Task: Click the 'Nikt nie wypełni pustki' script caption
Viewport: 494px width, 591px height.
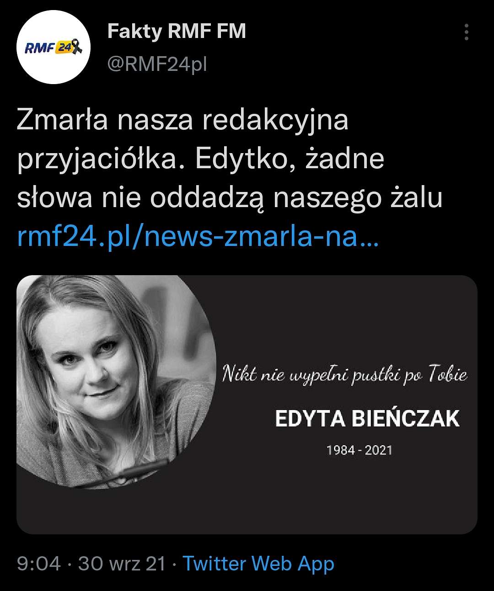Action: [x=344, y=375]
